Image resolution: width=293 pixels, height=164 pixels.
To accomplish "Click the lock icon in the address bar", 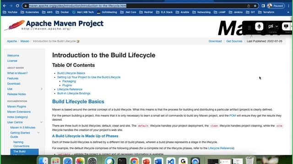I will [x=26, y=6].
